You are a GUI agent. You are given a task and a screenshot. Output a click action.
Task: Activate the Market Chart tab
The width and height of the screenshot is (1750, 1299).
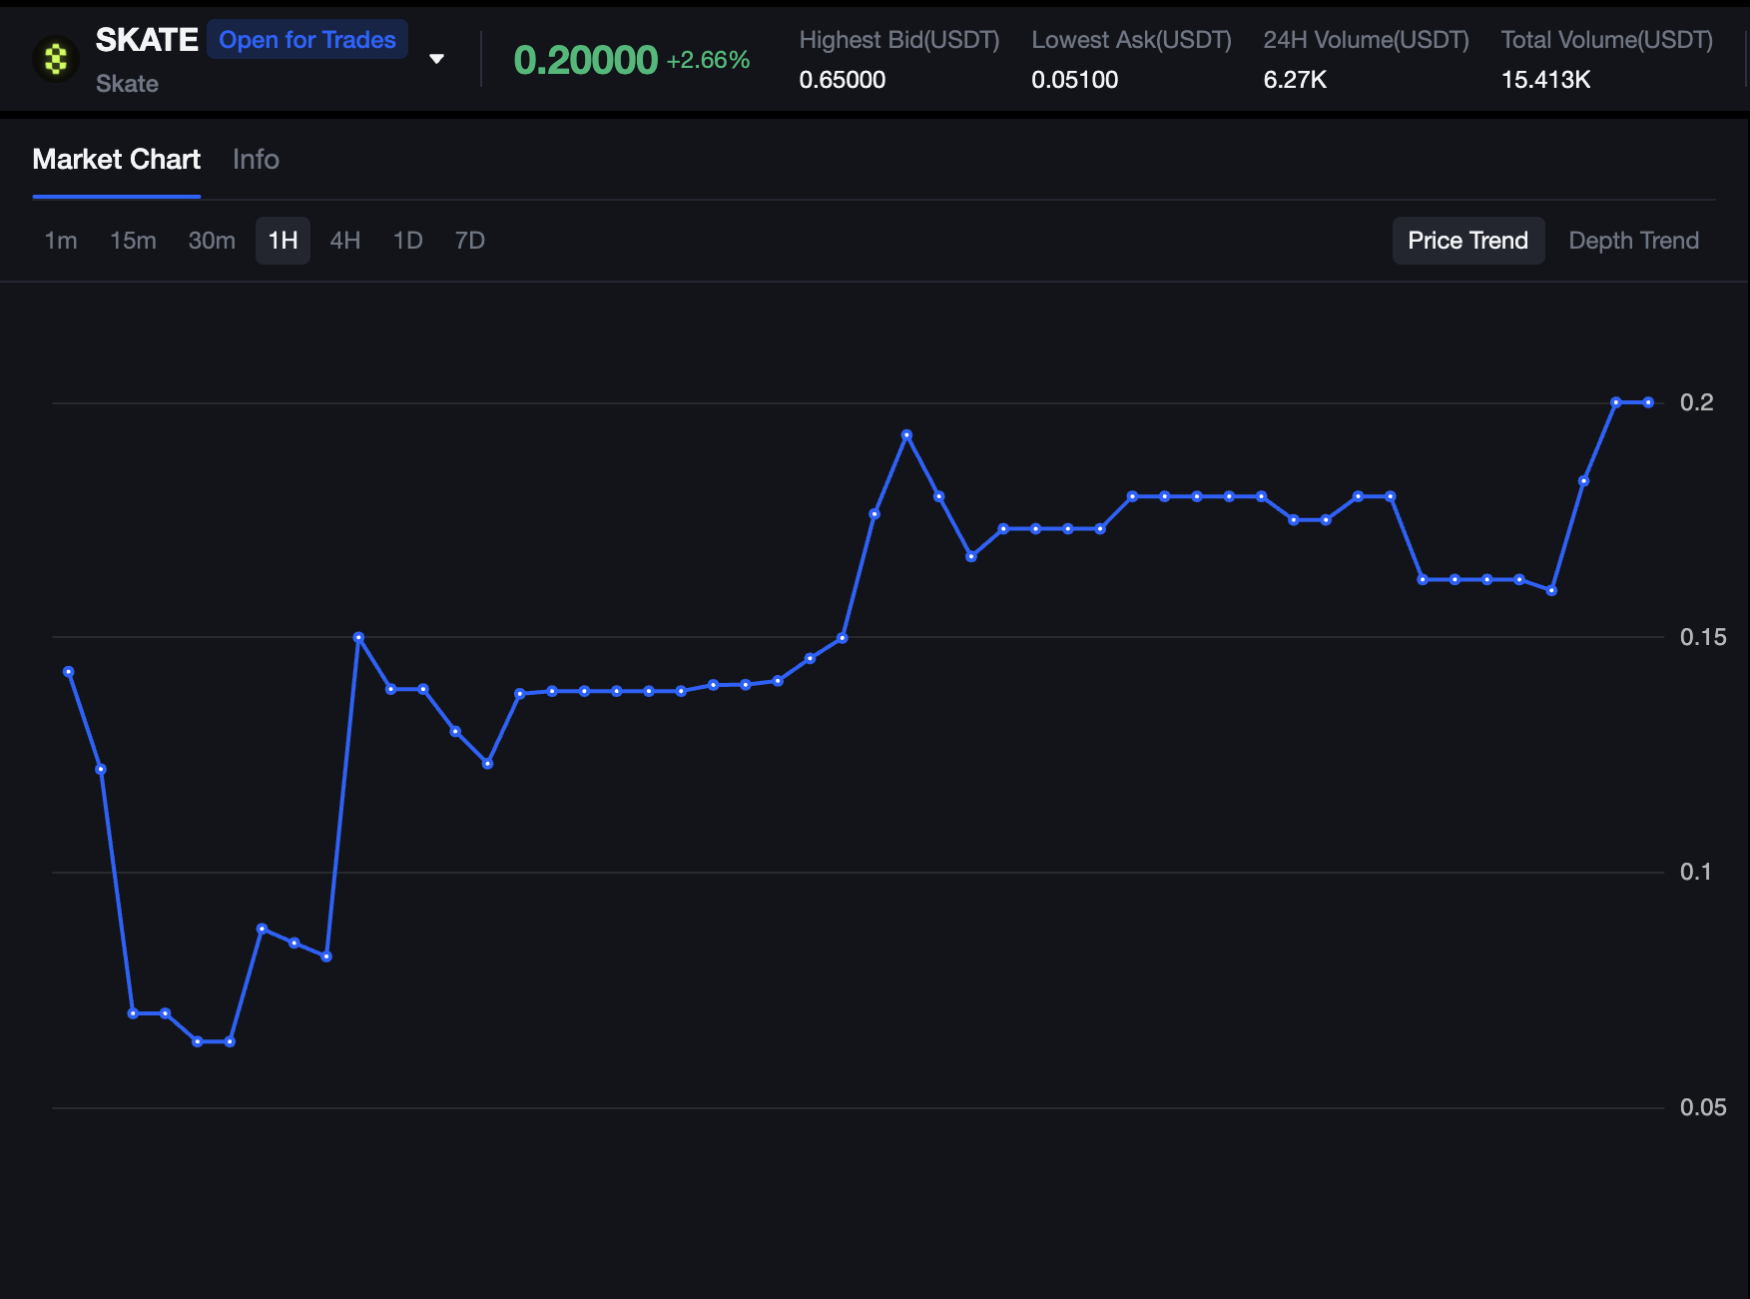116,159
